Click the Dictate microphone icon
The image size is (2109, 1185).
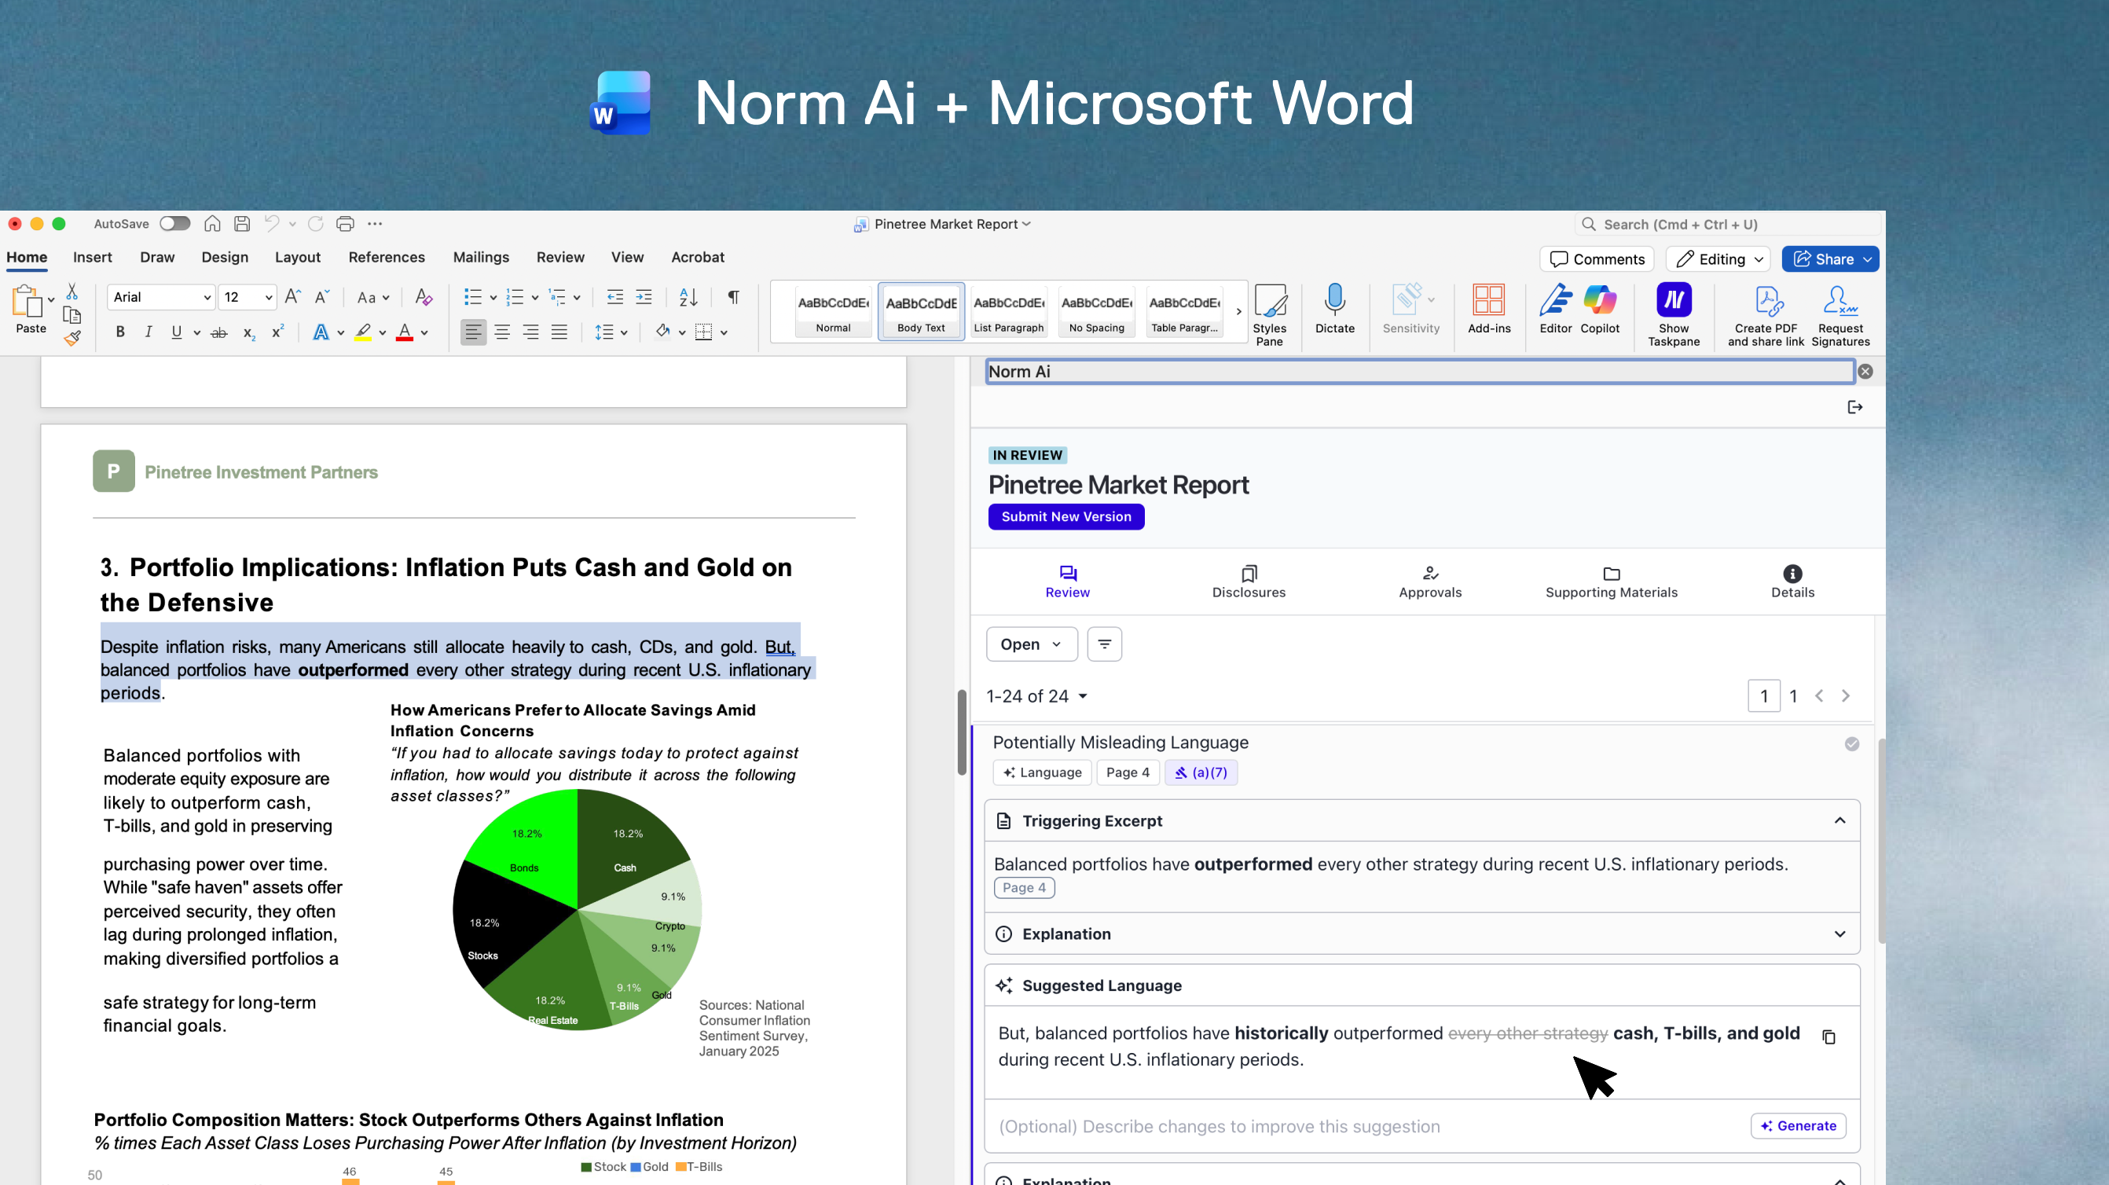(1333, 300)
